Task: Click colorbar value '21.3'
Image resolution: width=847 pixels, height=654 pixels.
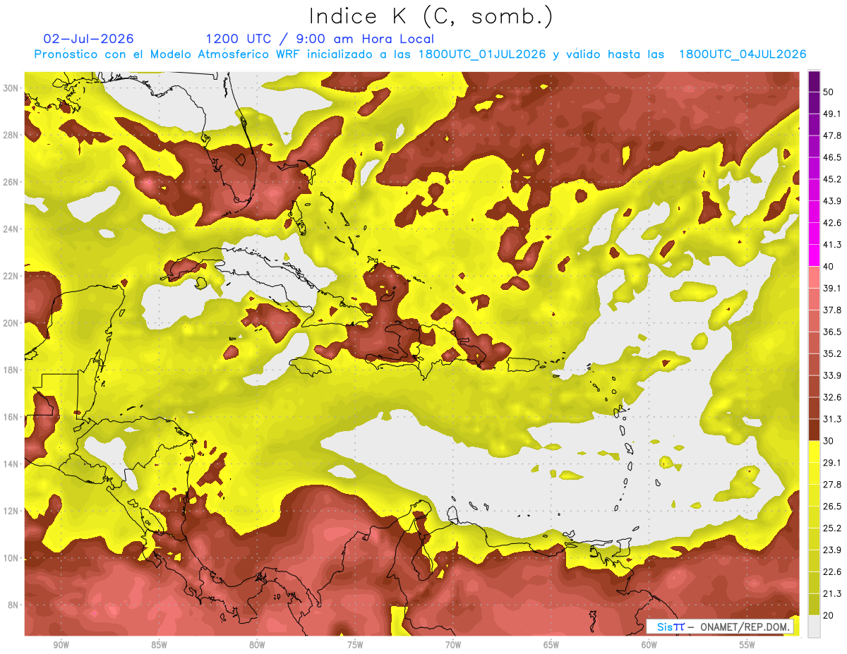Action: point(832,593)
